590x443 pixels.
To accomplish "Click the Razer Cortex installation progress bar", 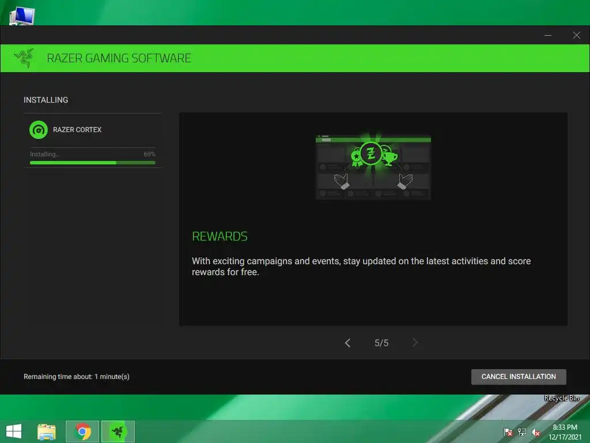I will [x=93, y=163].
